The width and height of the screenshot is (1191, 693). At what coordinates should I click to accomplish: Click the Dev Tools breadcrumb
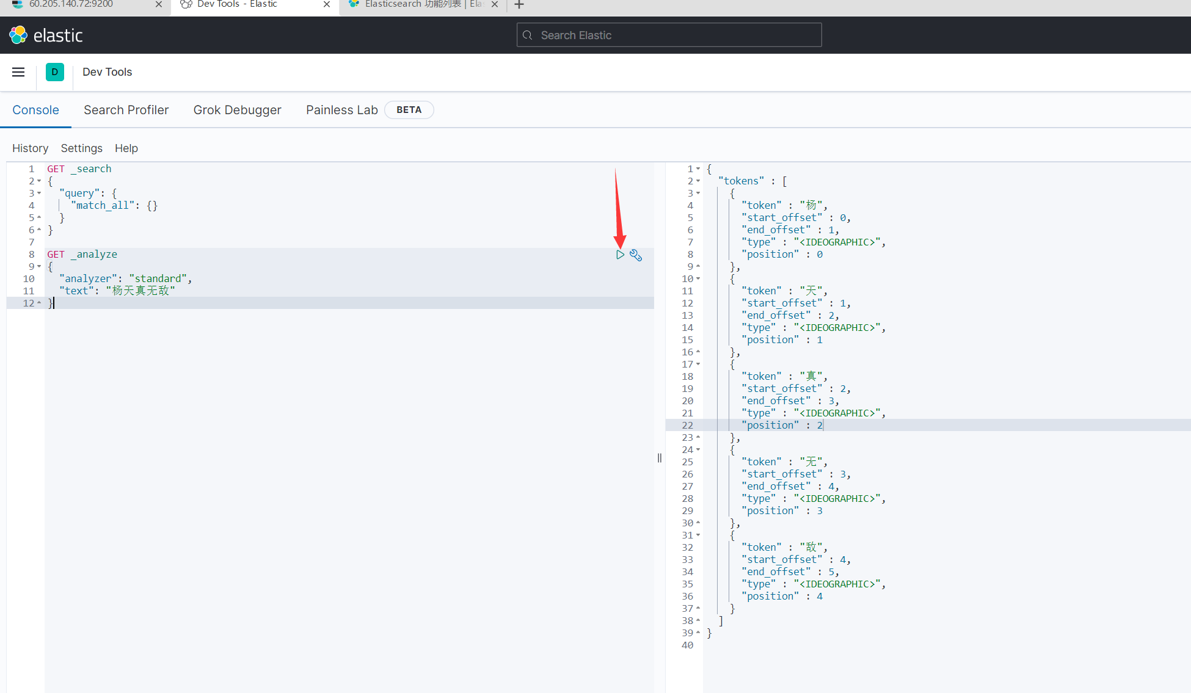(107, 72)
